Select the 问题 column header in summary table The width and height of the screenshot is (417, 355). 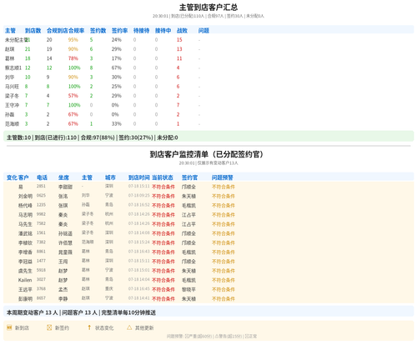(203, 31)
